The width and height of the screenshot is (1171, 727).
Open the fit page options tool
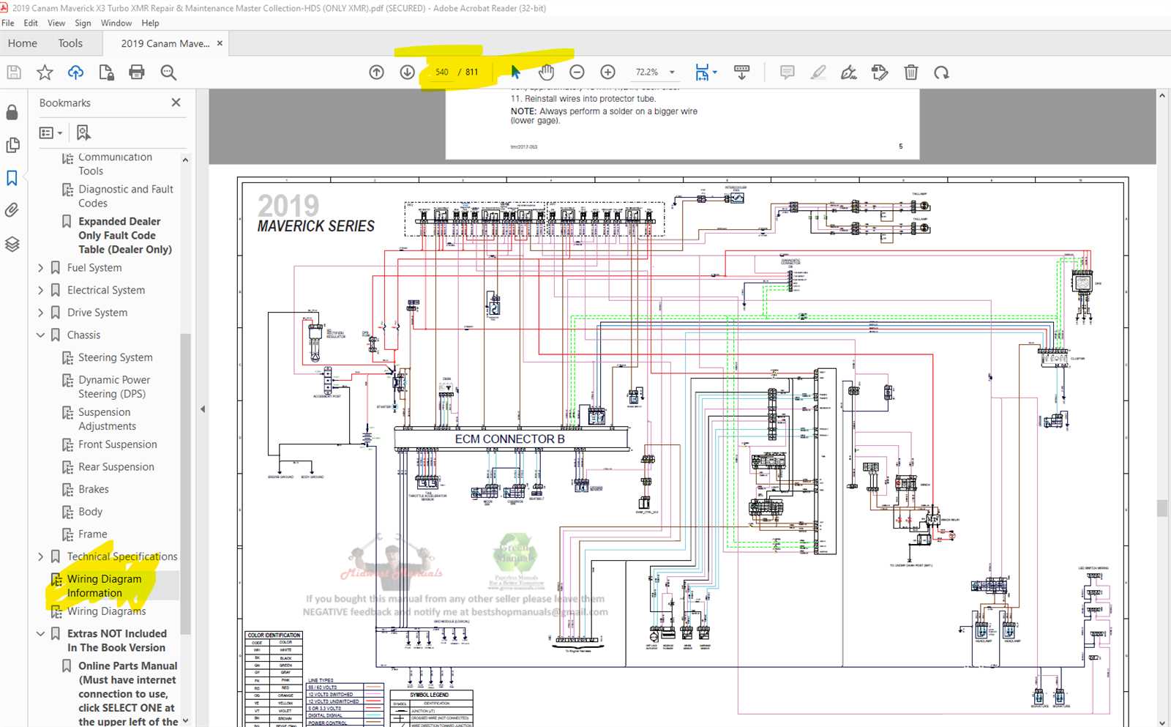[x=706, y=72]
